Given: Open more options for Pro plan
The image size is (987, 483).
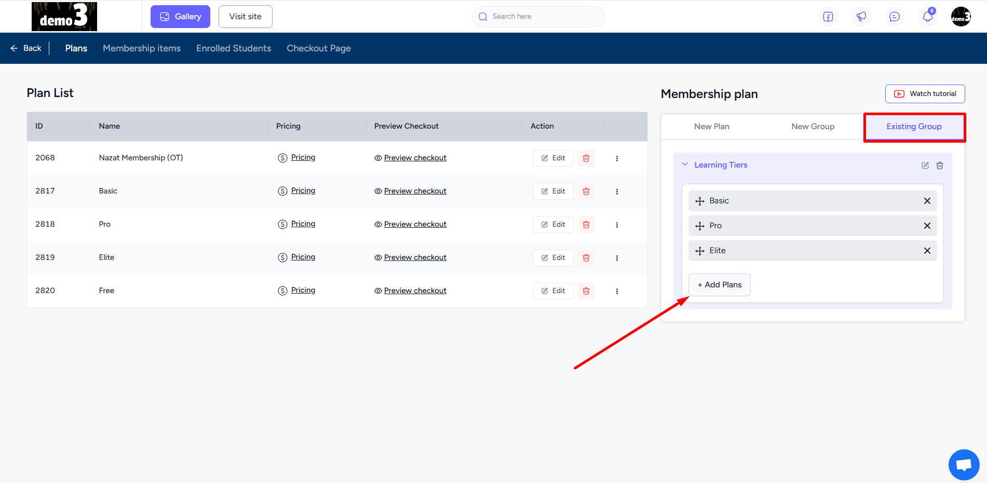Looking at the screenshot, I should (617, 225).
